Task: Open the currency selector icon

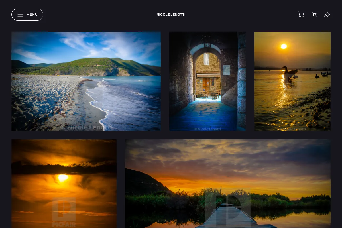Action: pos(315,15)
